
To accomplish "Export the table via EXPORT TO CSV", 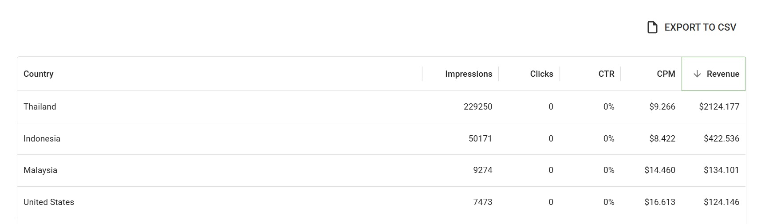I will [x=692, y=28].
